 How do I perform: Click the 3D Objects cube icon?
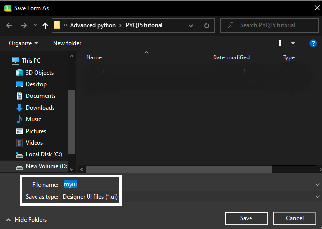[x=19, y=73]
